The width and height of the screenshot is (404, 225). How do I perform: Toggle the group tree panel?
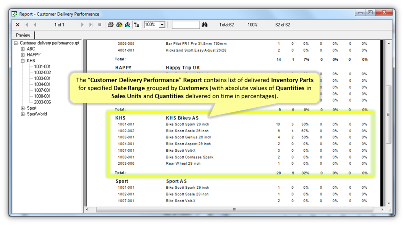[x=137, y=25]
